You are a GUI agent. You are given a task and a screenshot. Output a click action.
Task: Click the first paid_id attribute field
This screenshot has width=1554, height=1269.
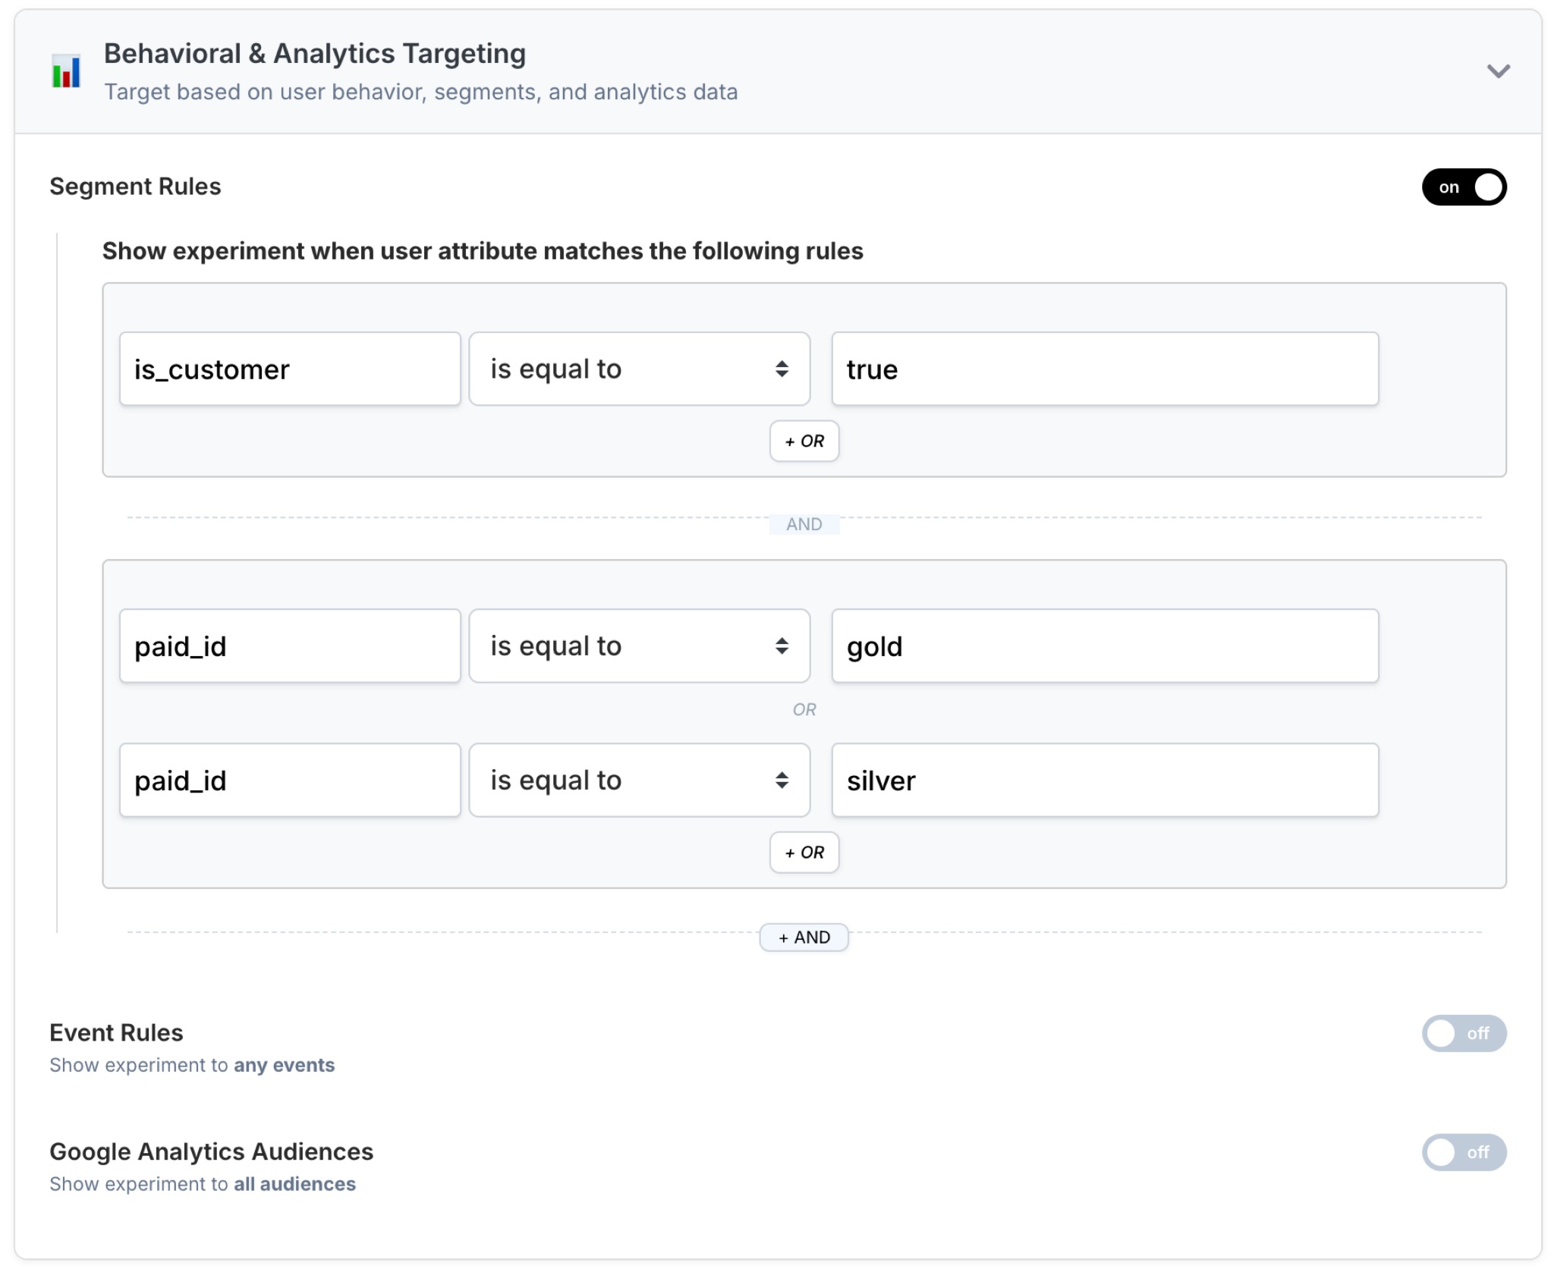(x=290, y=646)
